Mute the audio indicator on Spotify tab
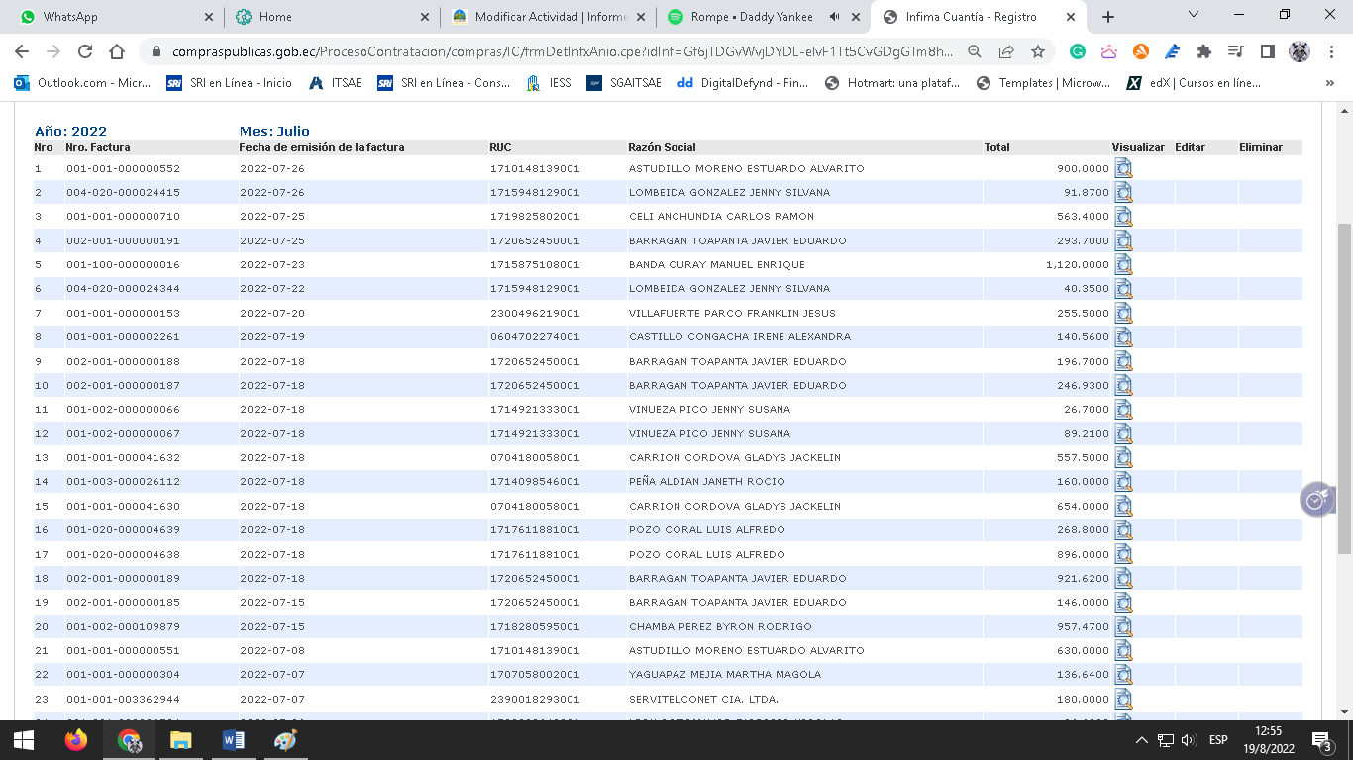 [x=834, y=17]
